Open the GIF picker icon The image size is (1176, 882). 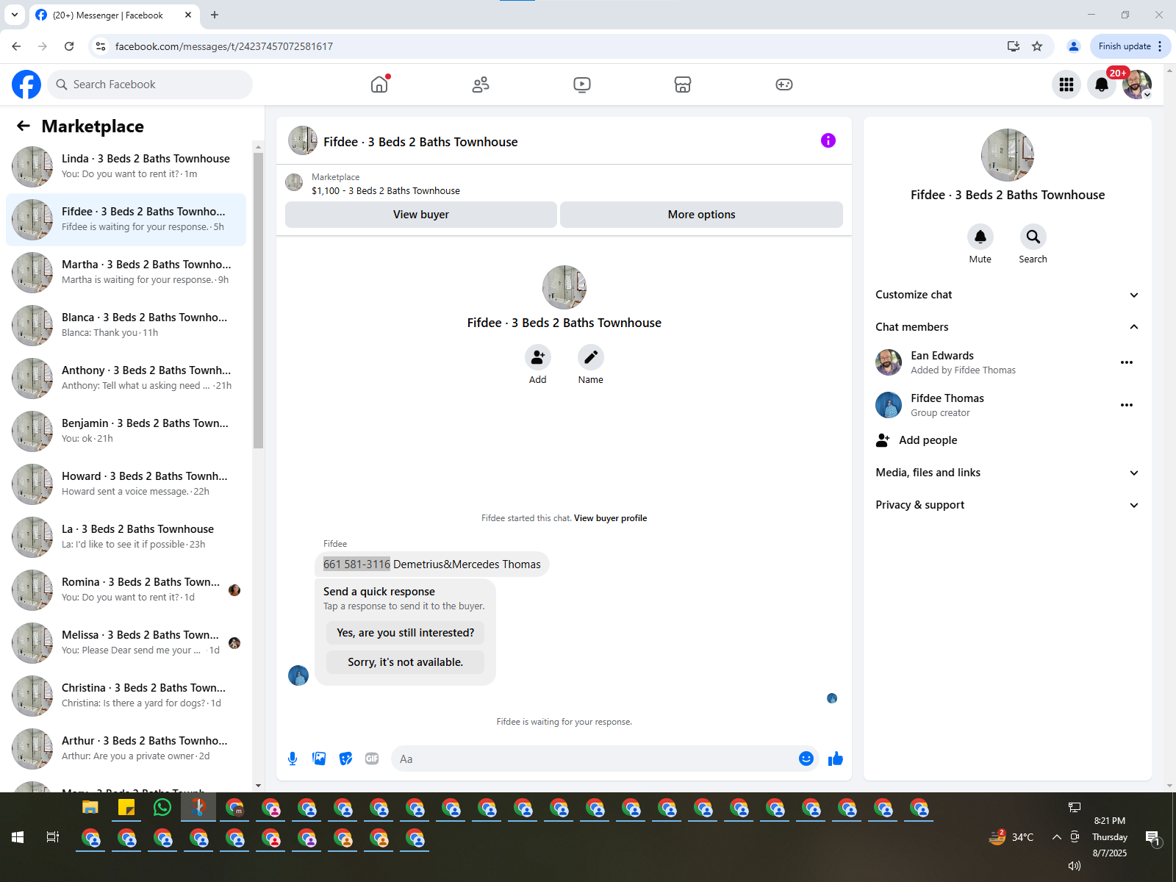tap(372, 759)
